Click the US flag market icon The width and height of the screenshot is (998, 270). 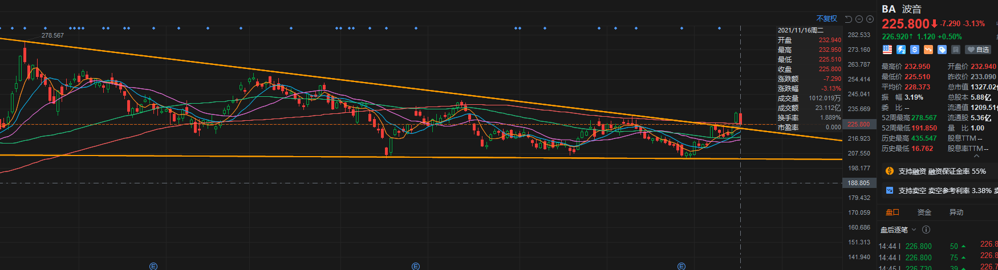(887, 50)
